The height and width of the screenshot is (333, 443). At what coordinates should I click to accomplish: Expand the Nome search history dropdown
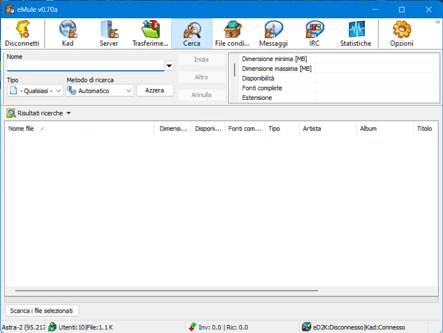(x=169, y=65)
